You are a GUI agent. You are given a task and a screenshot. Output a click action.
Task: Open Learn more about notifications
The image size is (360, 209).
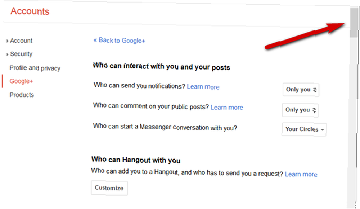203,87
